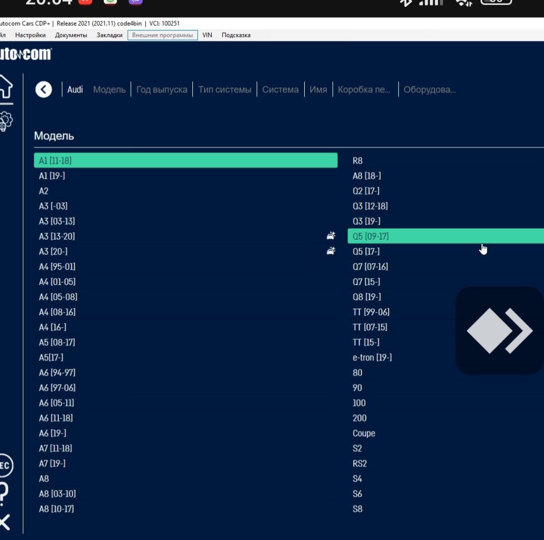
Task: Open the Настройки menu
Action: click(x=30, y=35)
